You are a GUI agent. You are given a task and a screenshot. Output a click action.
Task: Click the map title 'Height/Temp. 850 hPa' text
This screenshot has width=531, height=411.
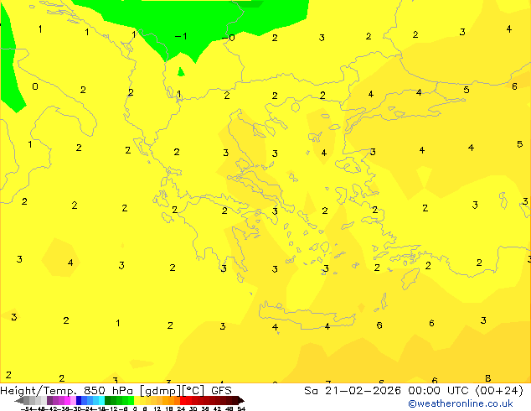click(x=69, y=391)
